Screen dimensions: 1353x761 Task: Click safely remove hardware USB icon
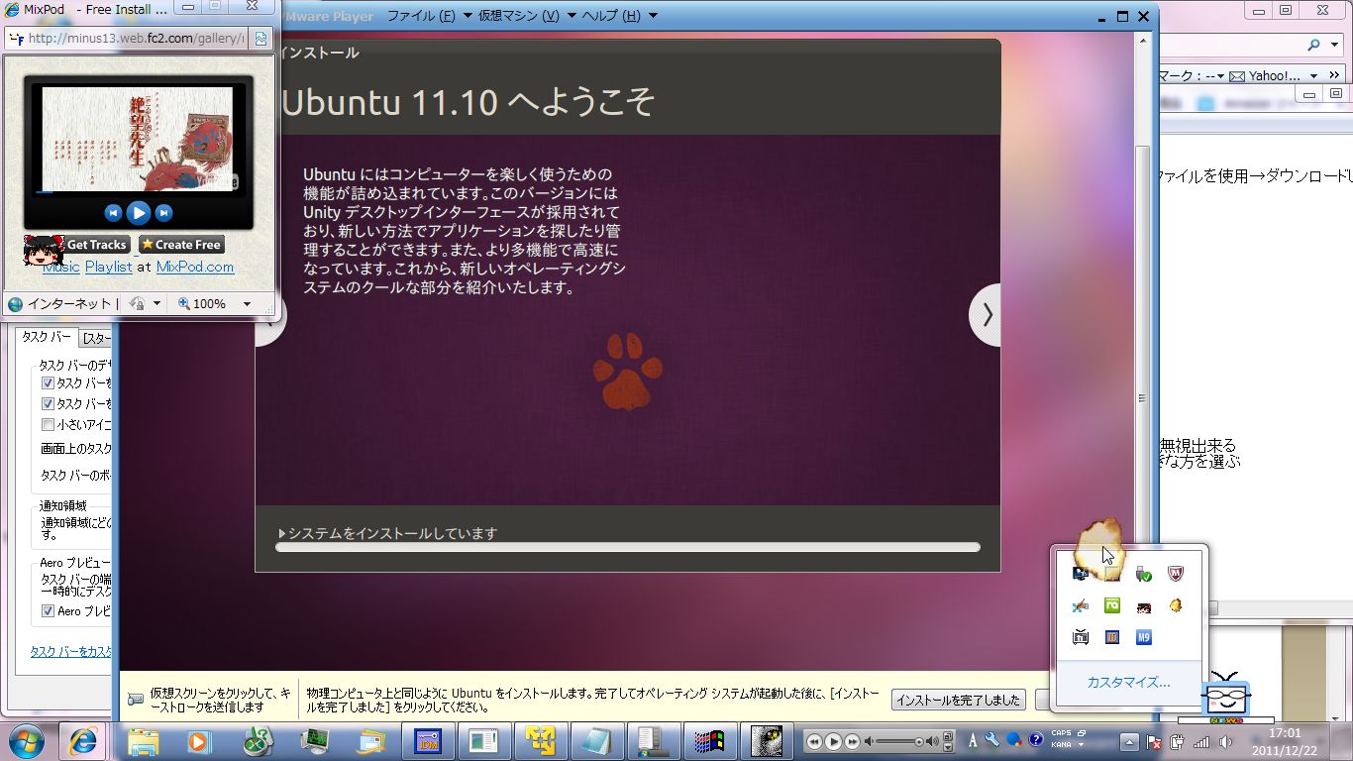tap(1144, 574)
